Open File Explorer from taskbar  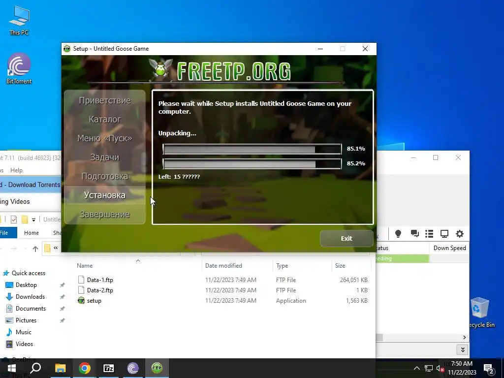60,368
